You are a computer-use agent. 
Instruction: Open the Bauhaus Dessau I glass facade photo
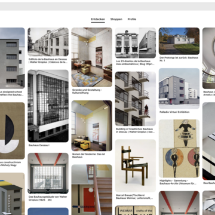click(x=48, y=106)
